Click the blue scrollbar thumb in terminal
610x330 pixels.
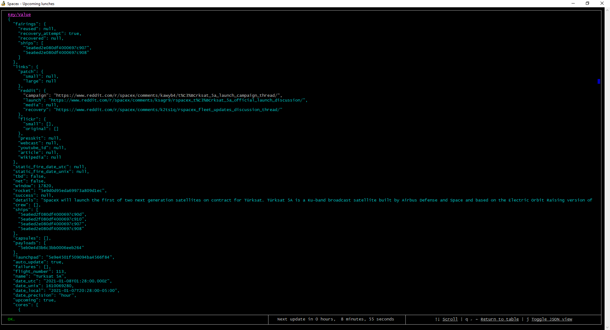(599, 82)
